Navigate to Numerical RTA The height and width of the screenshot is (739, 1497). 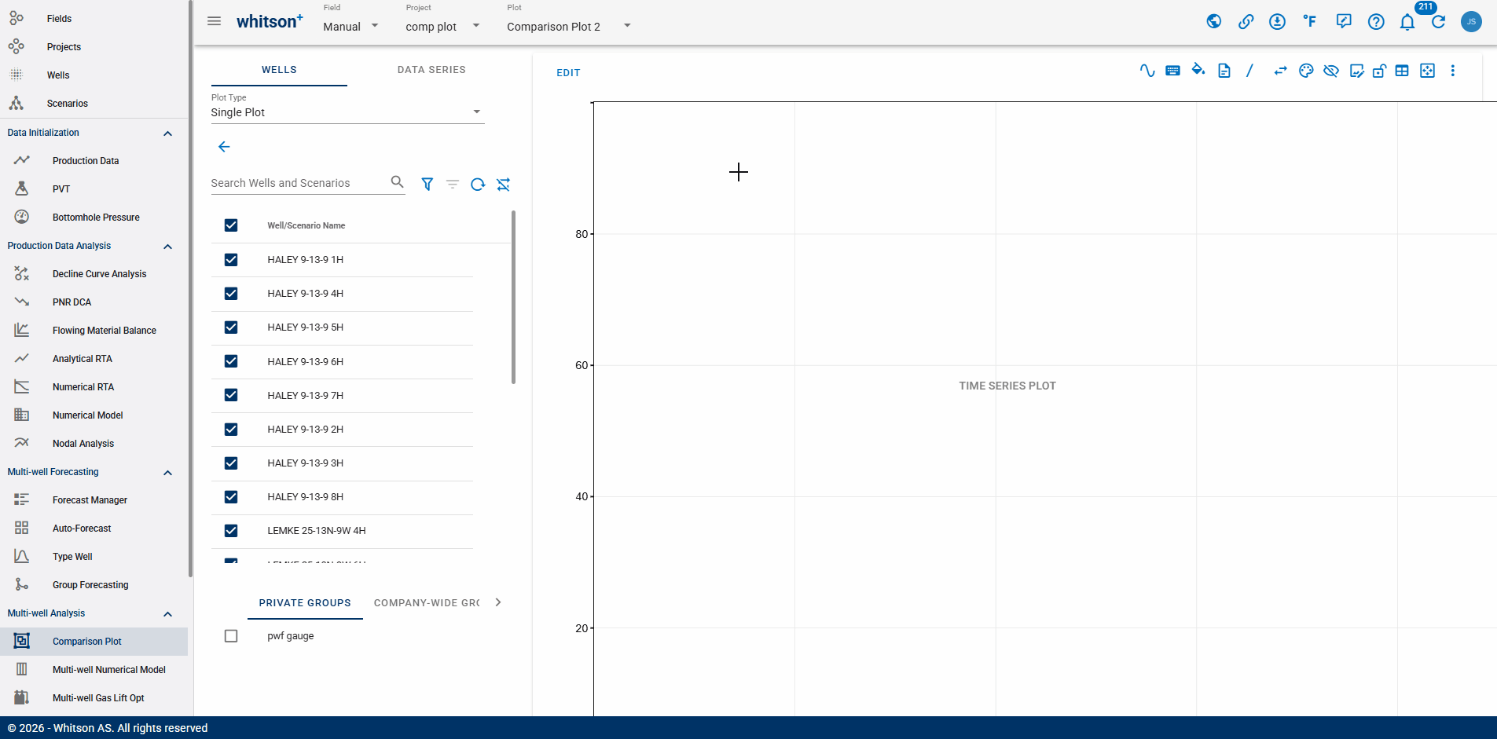click(x=83, y=387)
